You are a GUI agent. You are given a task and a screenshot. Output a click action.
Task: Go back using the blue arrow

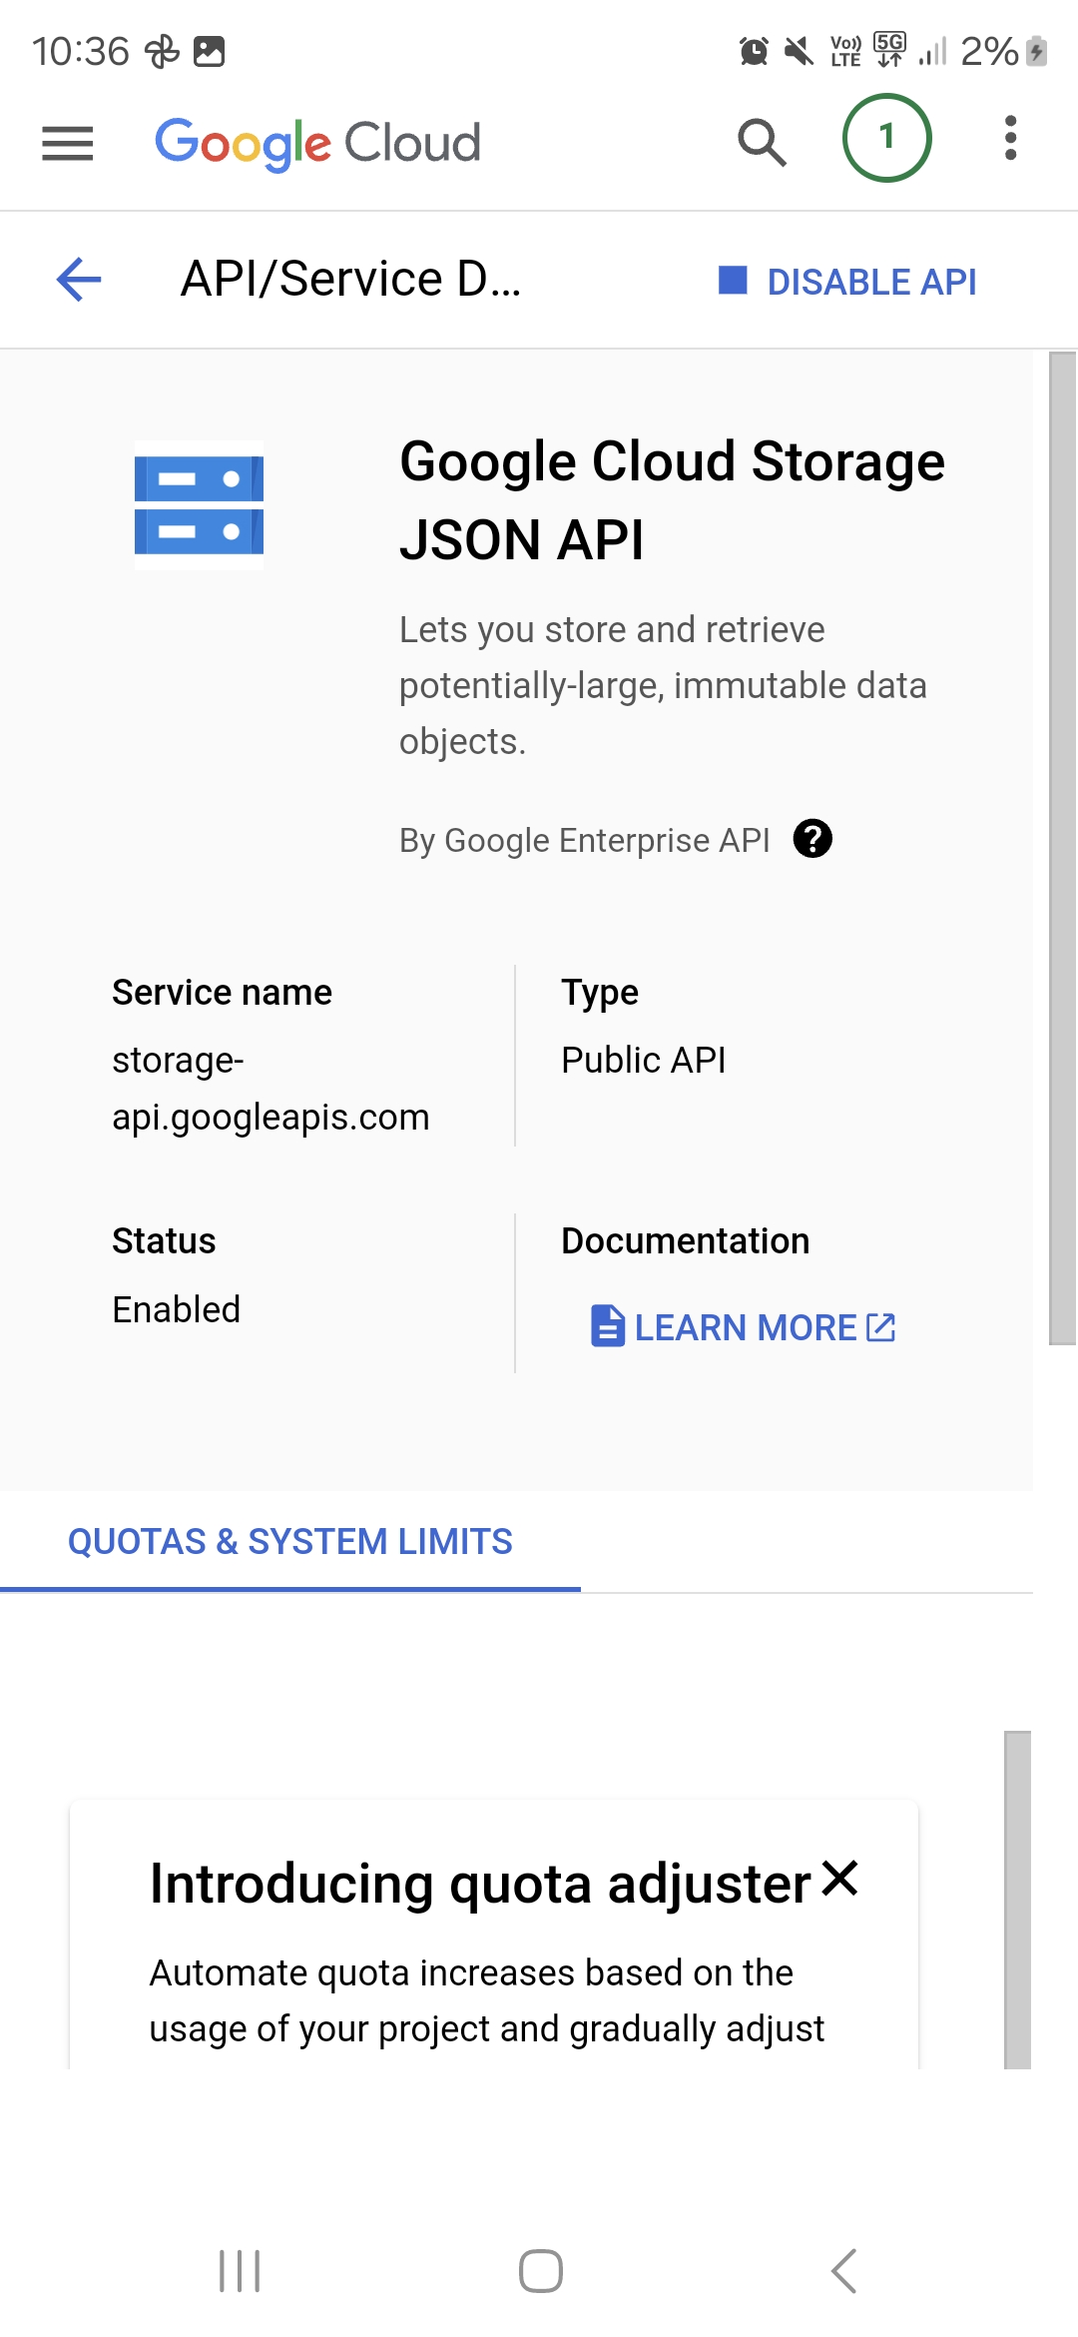point(80,279)
